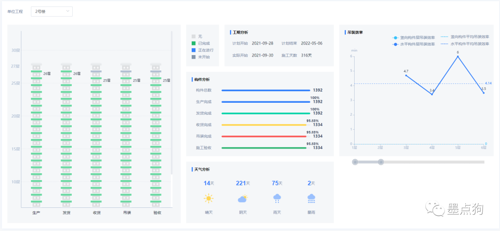Click the 验收 building tower graphic

(156, 134)
